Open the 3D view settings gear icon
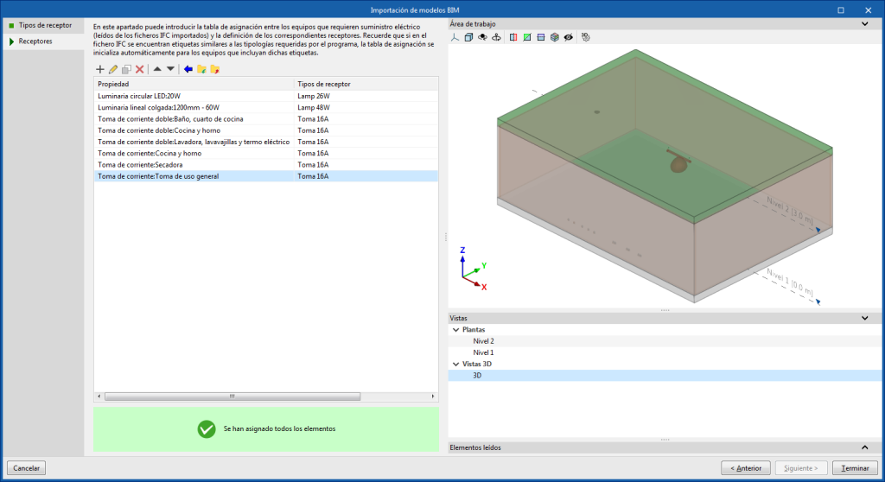Screen dimensions: 885x482 point(586,37)
